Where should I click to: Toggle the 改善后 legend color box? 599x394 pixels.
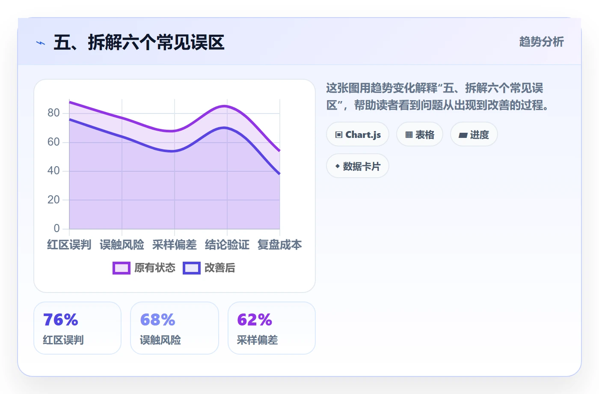192,268
